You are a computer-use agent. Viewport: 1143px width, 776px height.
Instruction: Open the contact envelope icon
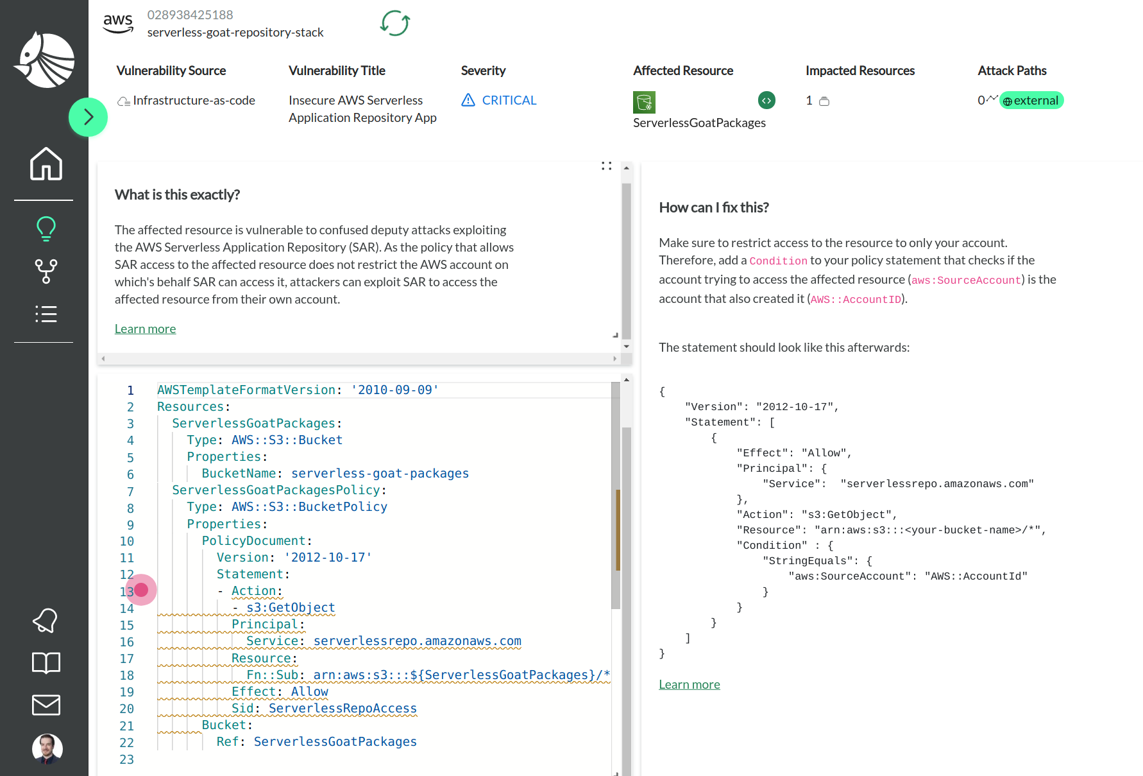coord(45,705)
